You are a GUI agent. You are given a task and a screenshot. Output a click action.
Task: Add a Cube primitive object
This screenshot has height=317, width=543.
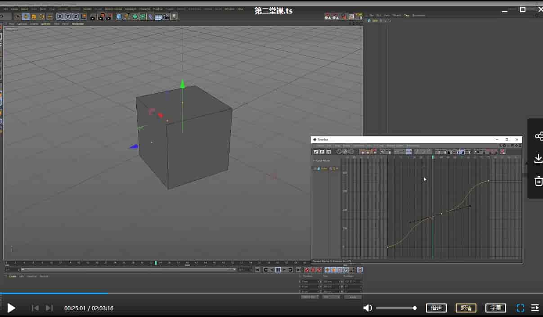click(119, 17)
